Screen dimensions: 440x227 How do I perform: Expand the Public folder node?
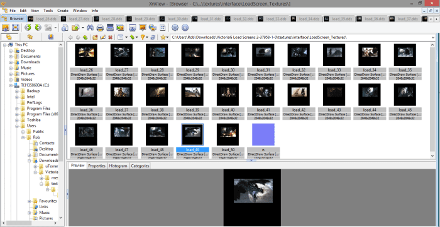[23, 132]
